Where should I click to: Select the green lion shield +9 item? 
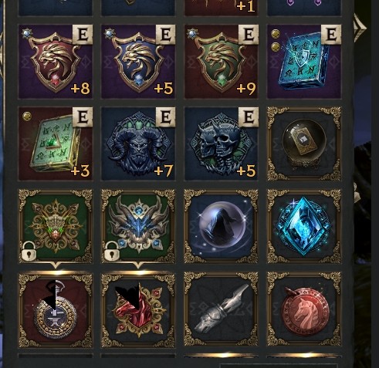click(222, 62)
